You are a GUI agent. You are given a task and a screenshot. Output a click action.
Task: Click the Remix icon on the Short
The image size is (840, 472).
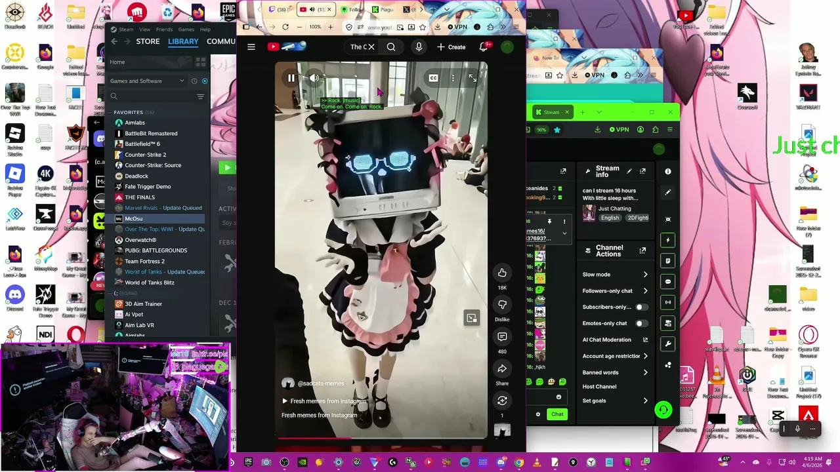click(x=502, y=400)
